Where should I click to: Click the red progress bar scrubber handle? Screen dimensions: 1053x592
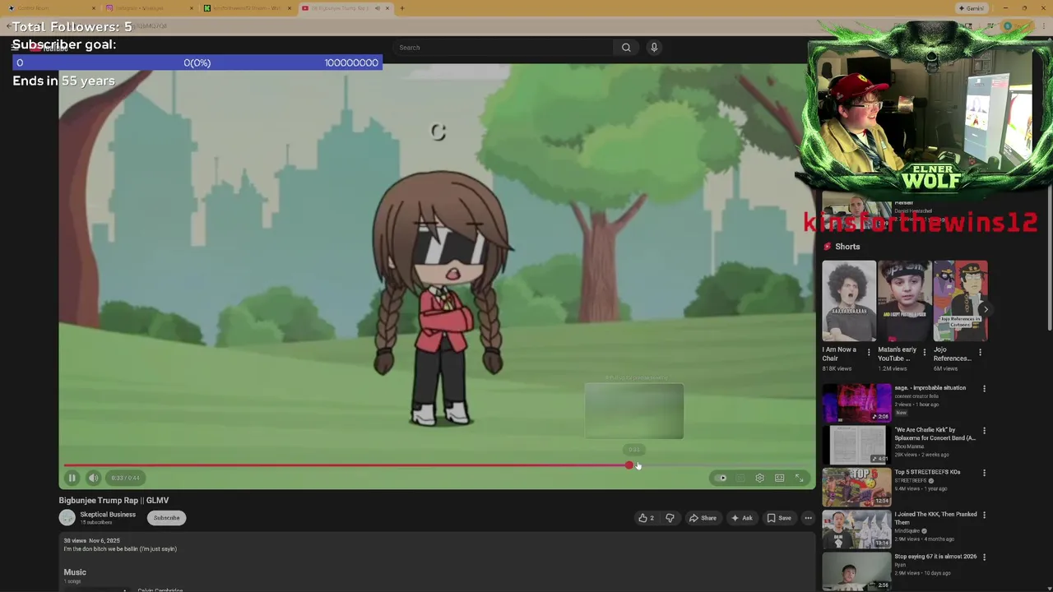click(629, 465)
